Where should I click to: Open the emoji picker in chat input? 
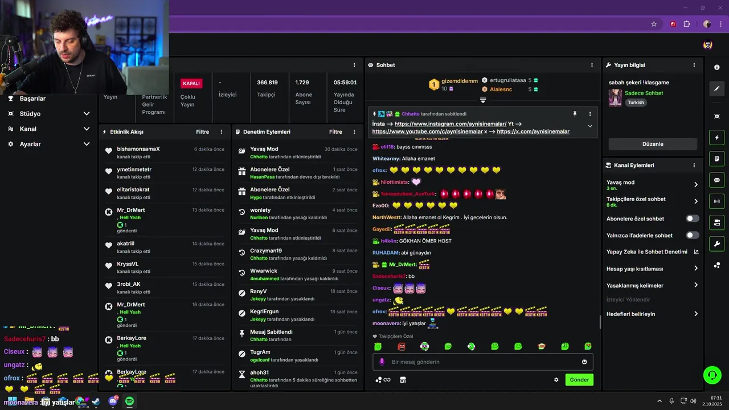tap(584, 362)
